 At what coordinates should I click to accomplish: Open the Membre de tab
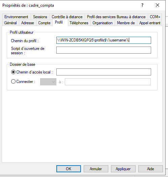point(126,23)
